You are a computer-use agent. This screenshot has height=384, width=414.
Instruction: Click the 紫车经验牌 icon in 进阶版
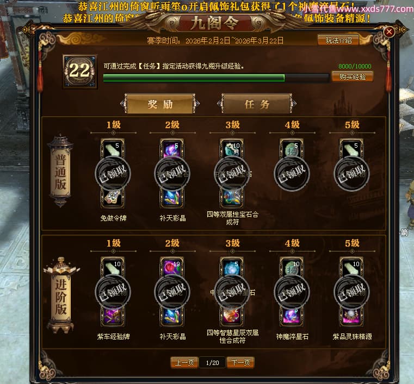tap(113, 316)
